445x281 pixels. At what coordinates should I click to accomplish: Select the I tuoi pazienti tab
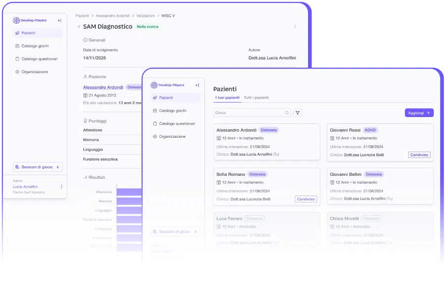[x=227, y=98]
